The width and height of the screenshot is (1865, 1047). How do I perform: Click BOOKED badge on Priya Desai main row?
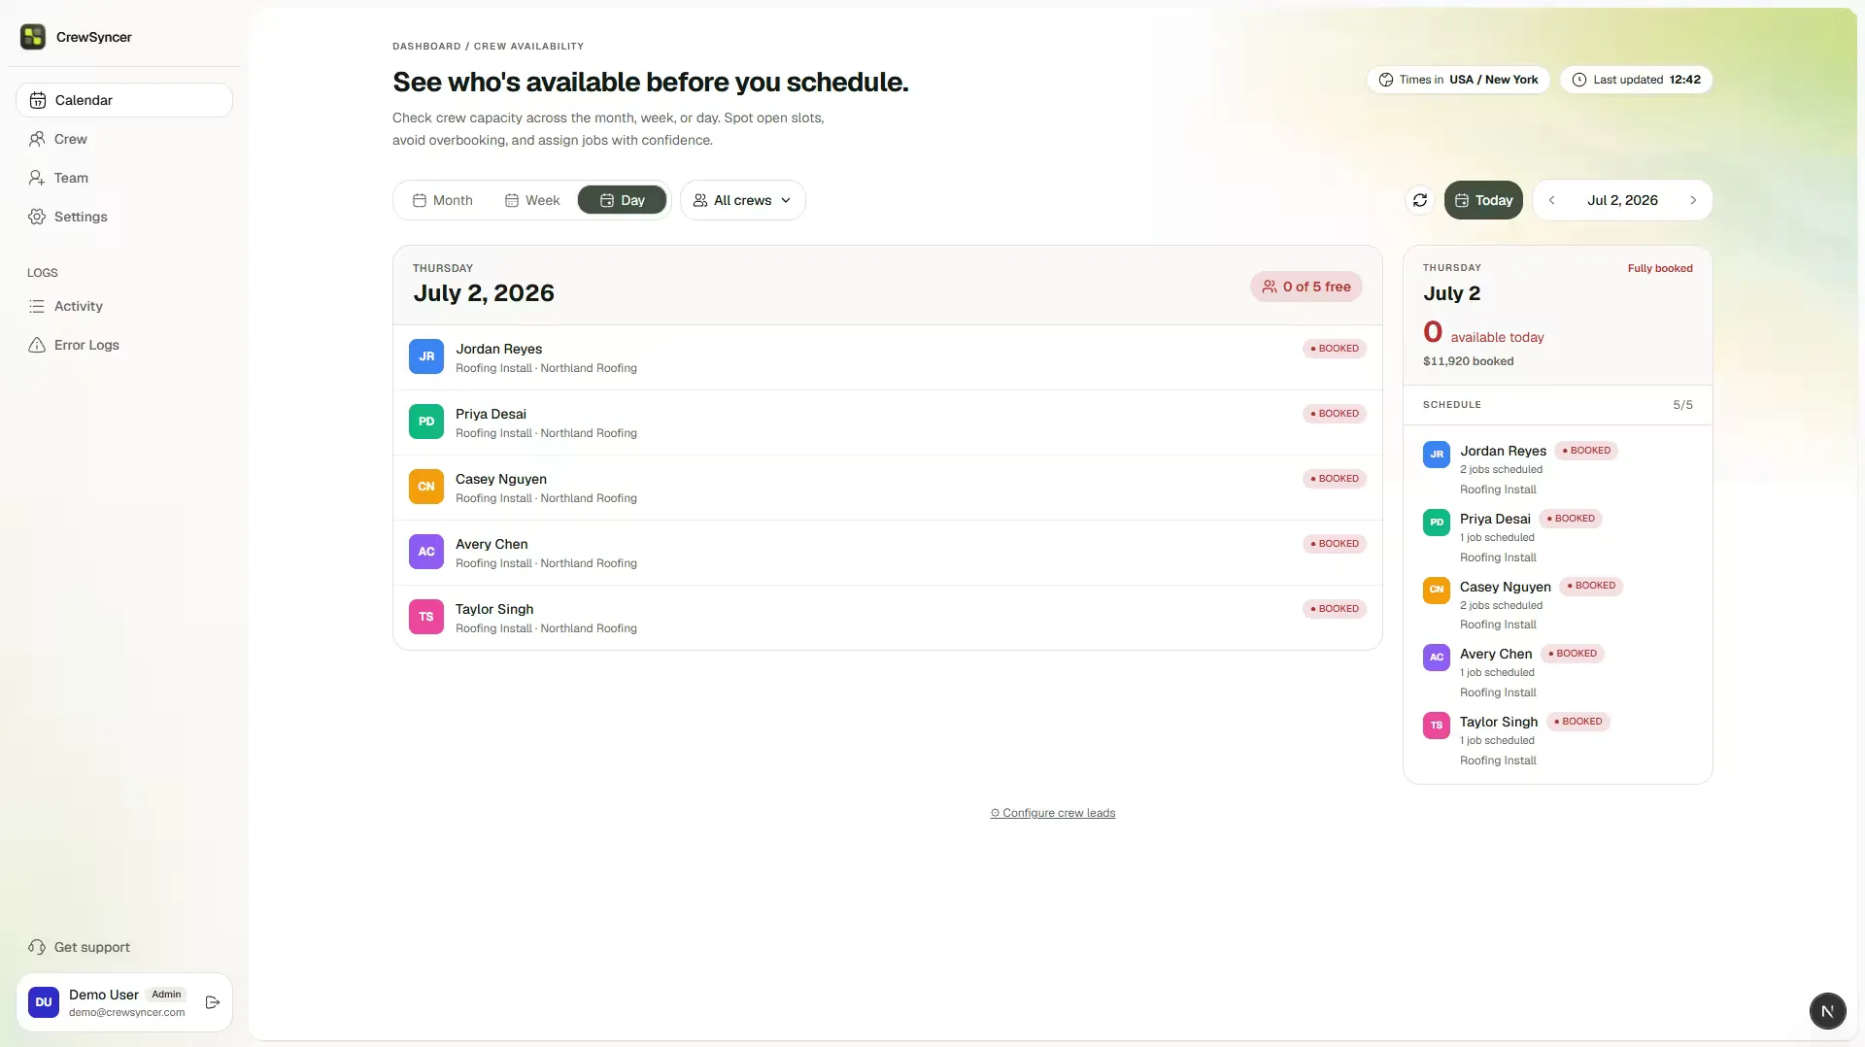1335,414
